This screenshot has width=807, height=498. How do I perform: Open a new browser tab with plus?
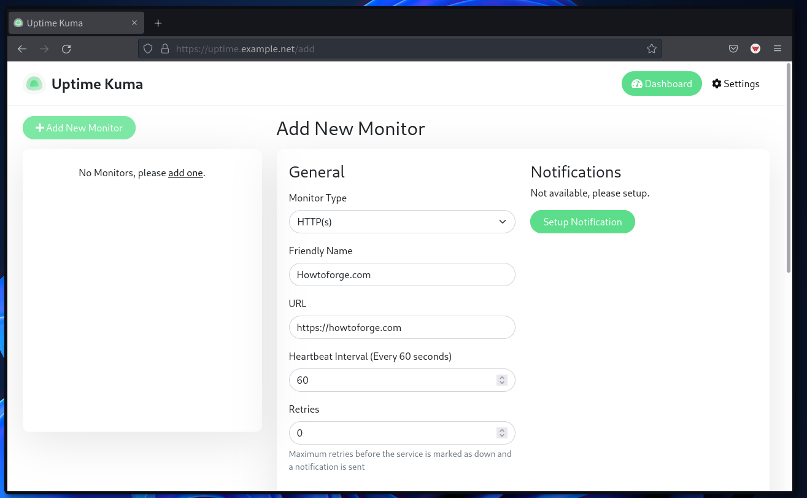click(x=158, y=23)
